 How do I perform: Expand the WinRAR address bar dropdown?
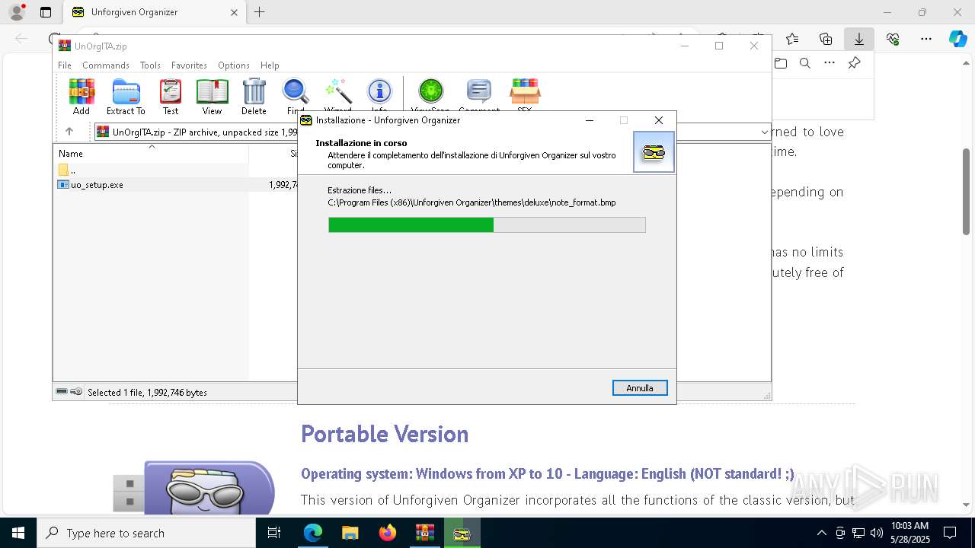764,132
